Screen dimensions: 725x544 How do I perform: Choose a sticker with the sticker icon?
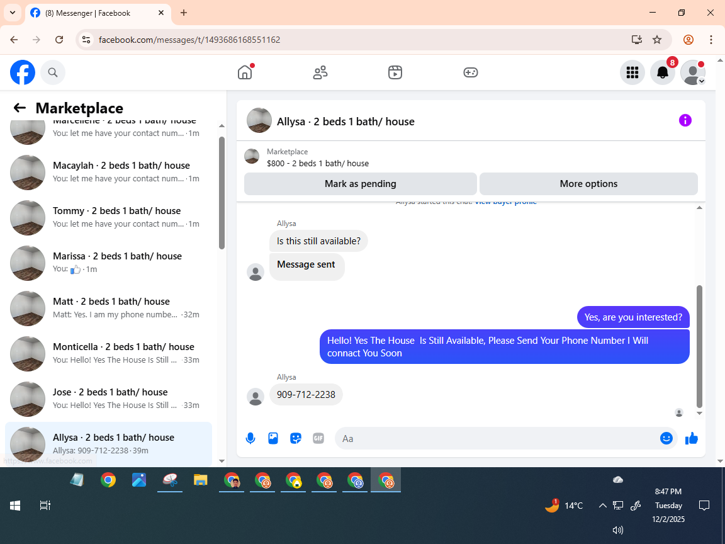click(296, 438)
